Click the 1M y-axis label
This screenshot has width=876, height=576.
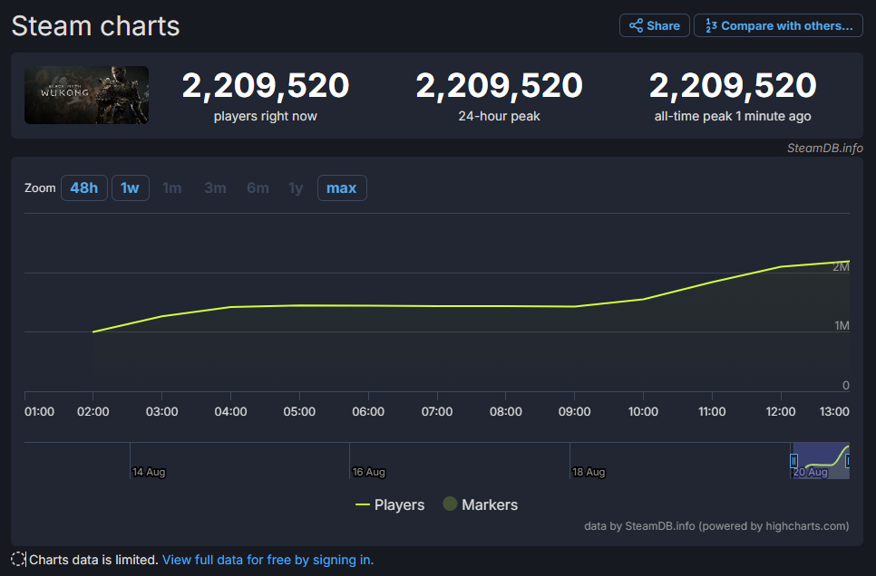point(842,325)
